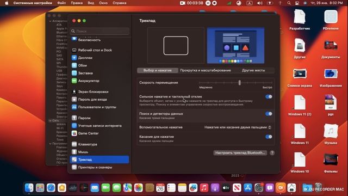Collapse Аппаратные section in System Information window

pos(50,21)
